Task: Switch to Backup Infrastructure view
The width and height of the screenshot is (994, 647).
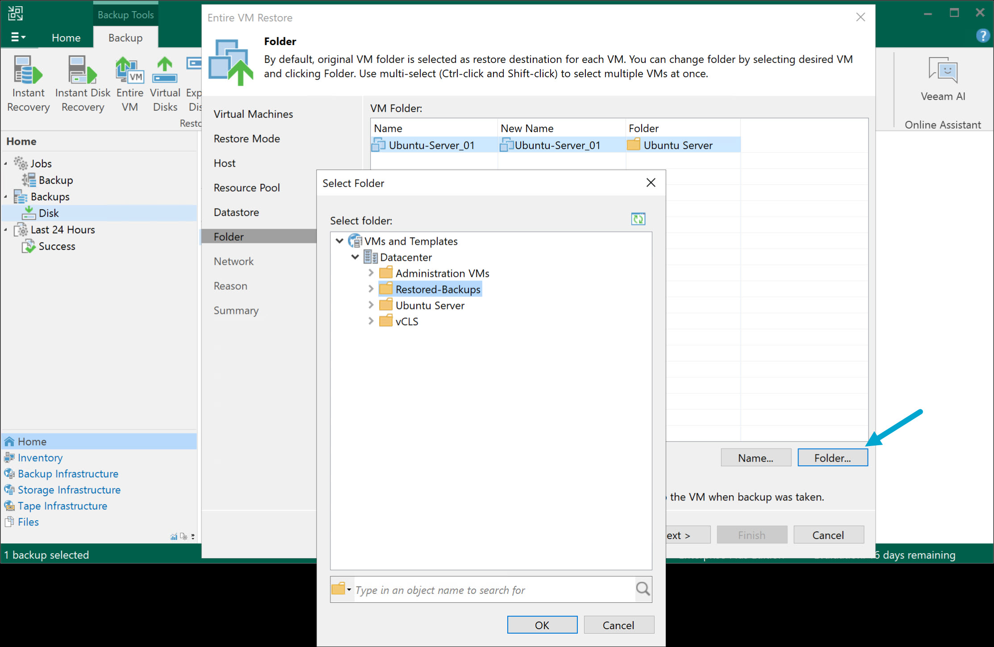Action: (67, 473)
